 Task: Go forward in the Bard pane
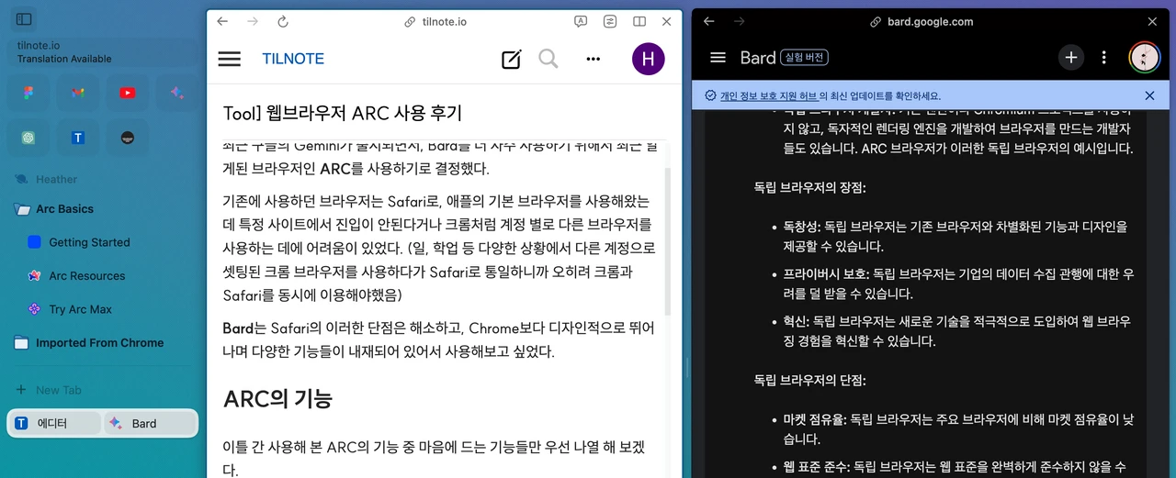pos(739,21)
